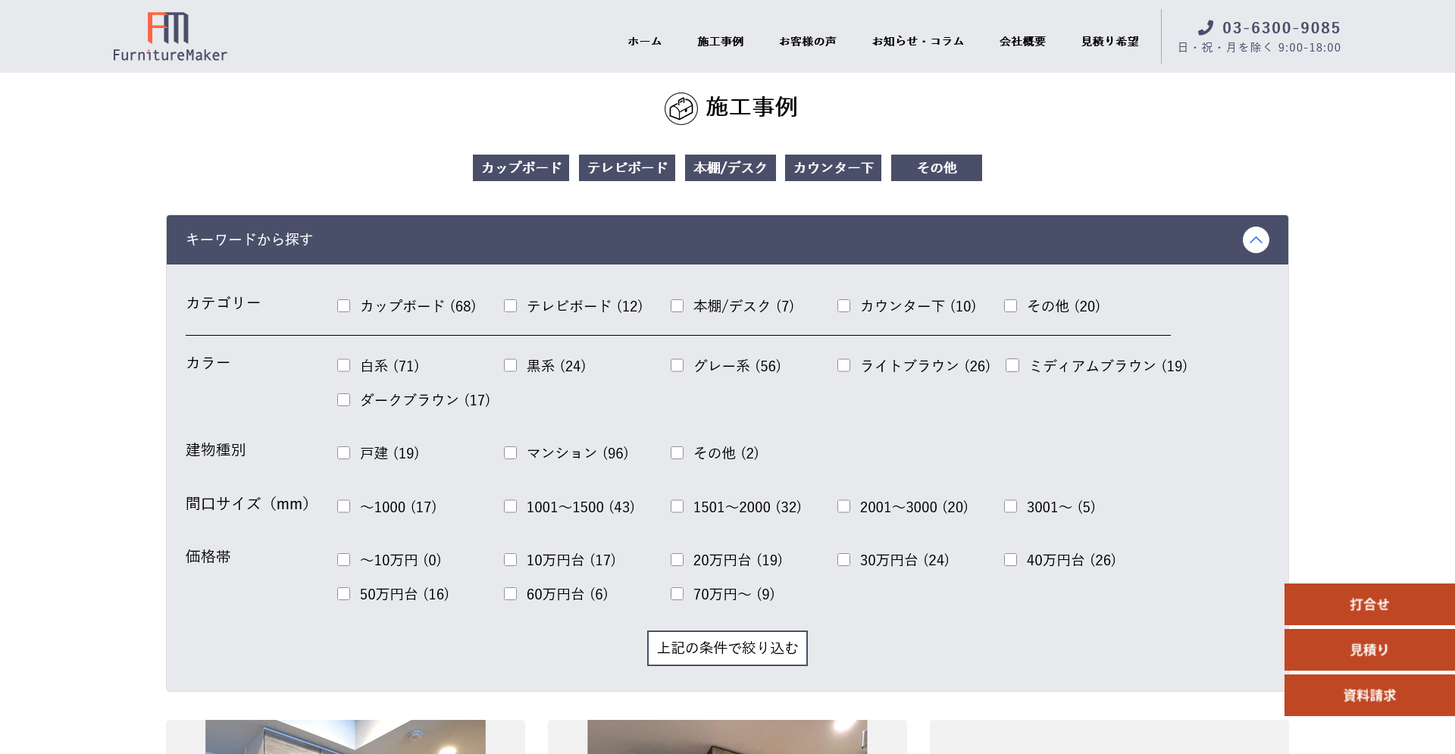Check the ダークブラウン (17) option
The image size is (1455, 754).
pos(344,400)
